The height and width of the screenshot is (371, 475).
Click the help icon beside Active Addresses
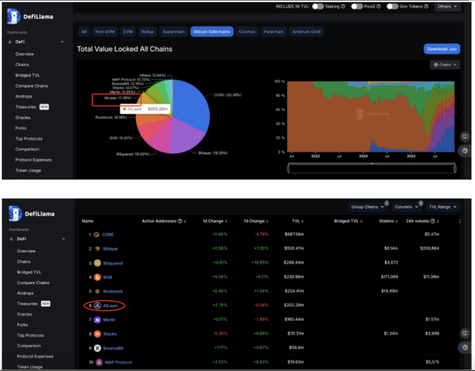click(x=180, y=221)
